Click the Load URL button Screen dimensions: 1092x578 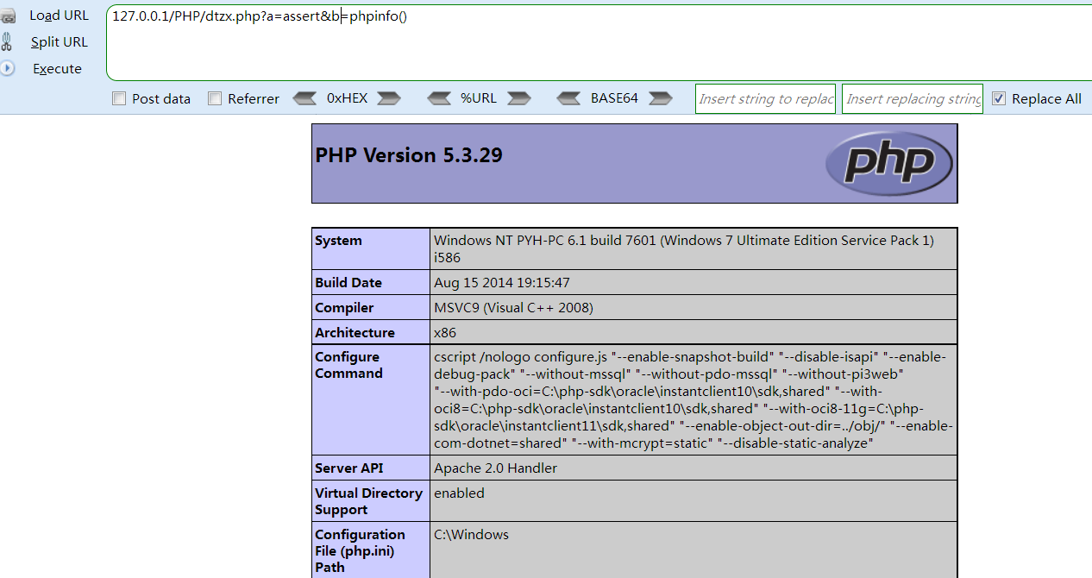click(59, 16)
